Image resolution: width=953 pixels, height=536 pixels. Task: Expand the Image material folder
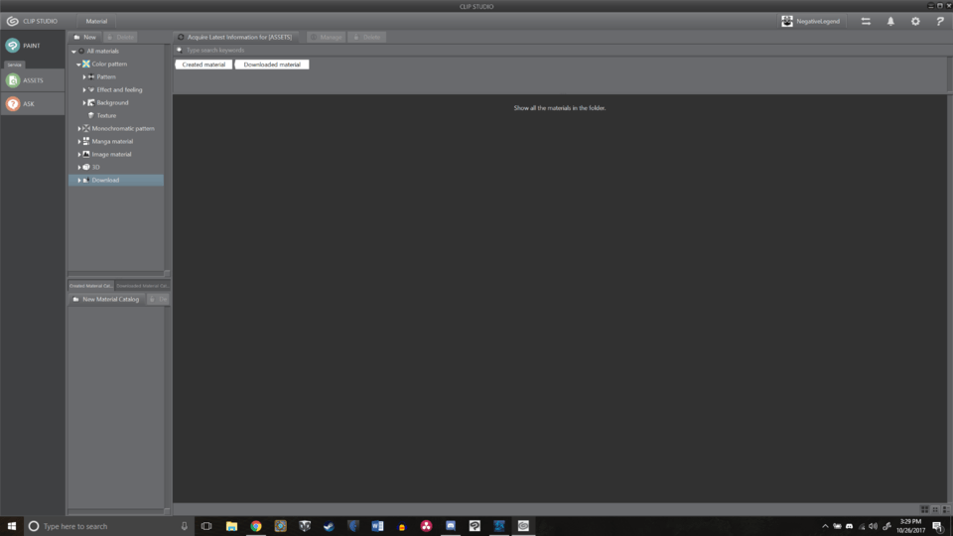pyautogui.click(x=79, y=155)
